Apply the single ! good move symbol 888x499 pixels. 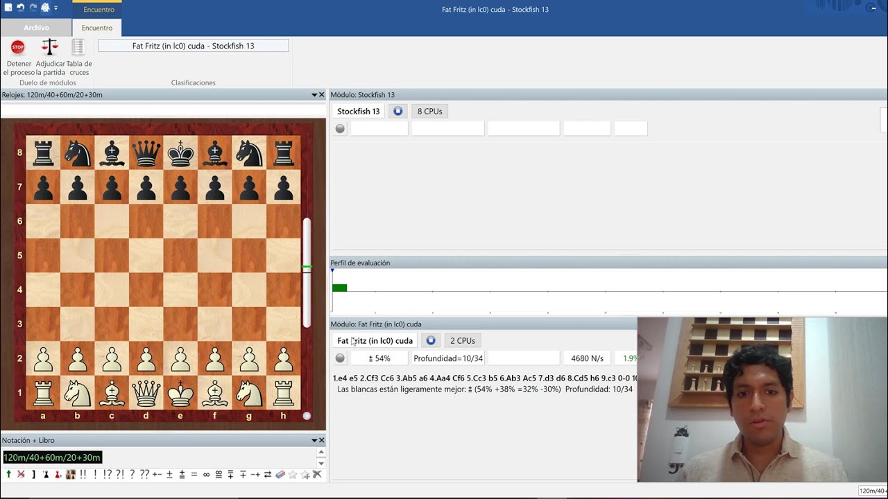coord(95,475)
